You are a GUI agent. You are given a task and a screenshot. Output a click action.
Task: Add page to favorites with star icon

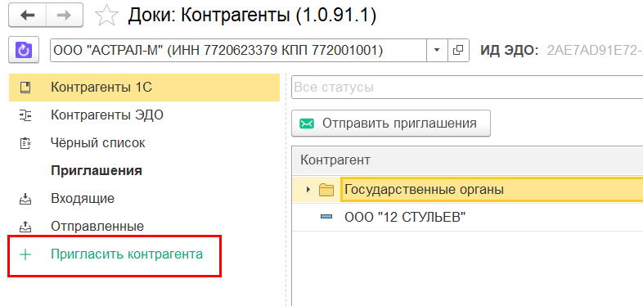pyautogui.click(x=106, y=16)
